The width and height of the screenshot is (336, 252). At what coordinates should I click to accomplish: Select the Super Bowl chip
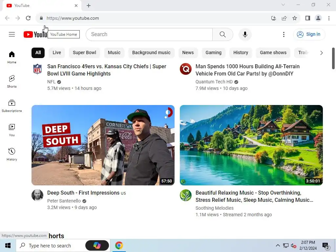[x=84, y=53]
